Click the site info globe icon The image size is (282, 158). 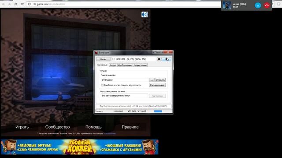pyautogui.click(x=30, y=4)
